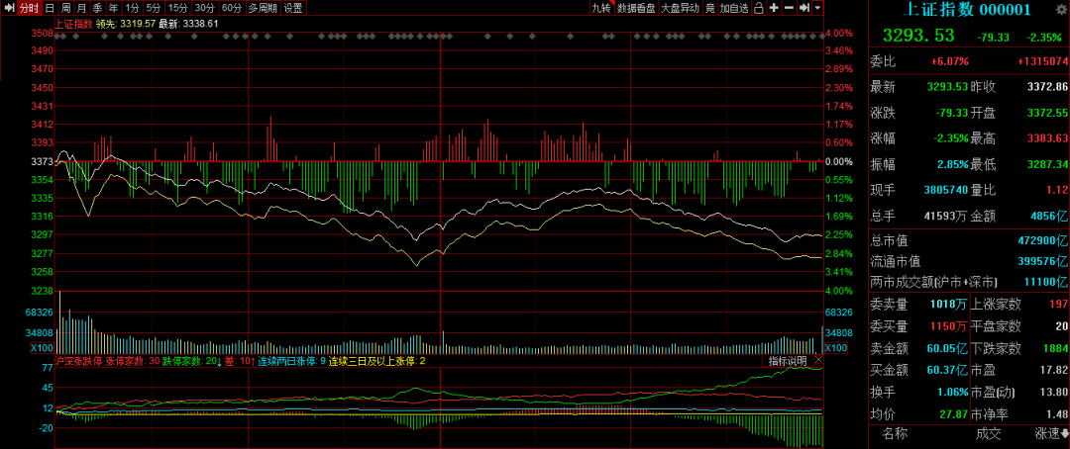
Task: Open 数据看盘 data view
Action: click(636, 8)
